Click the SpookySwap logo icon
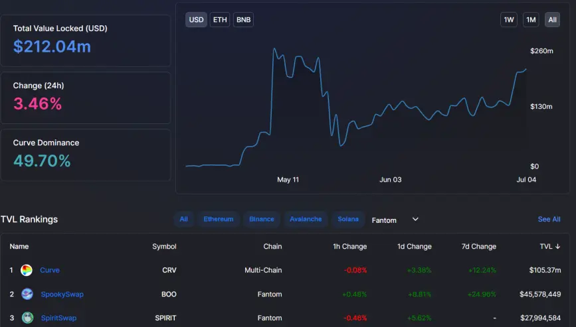This screenshot has width=576, height=327. click(x=27, y=294)
